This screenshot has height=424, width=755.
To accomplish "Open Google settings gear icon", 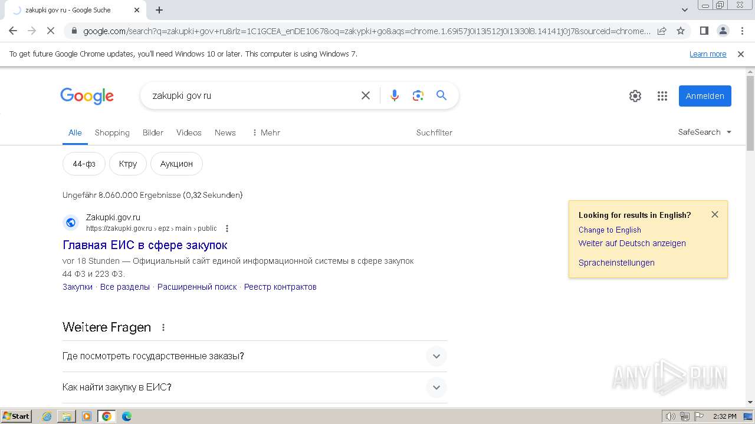I will [x=635, y=96].
